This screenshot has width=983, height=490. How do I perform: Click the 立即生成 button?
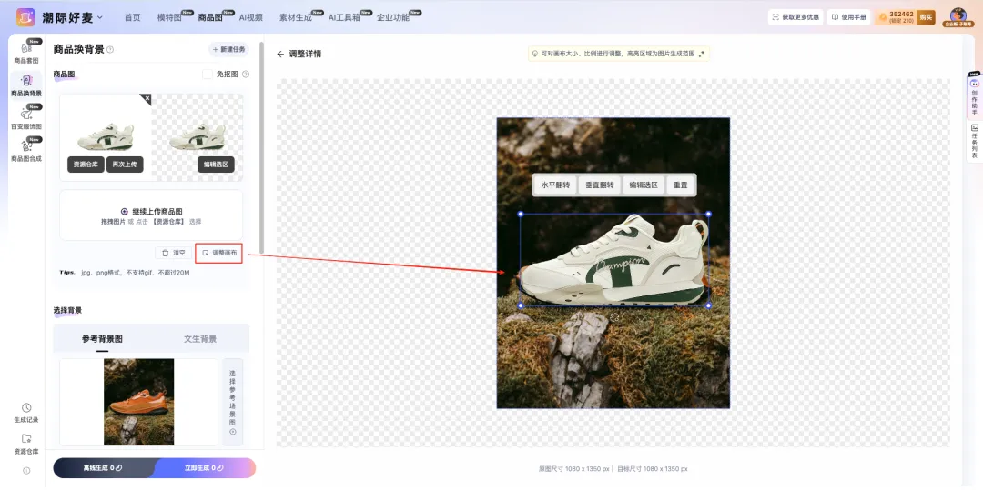[x=205, y=467]
